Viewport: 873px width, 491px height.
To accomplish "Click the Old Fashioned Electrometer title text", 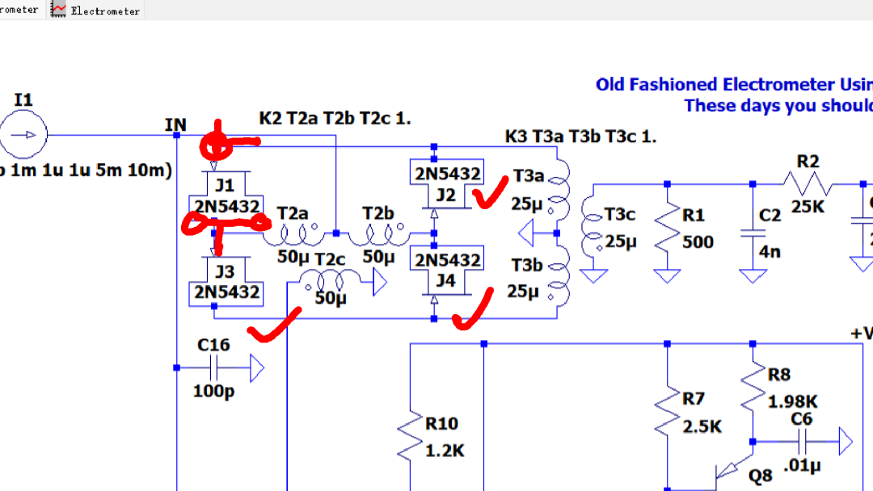I will (734, 84).
